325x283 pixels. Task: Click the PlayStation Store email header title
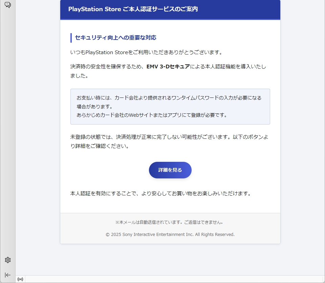tap(133, 9)
